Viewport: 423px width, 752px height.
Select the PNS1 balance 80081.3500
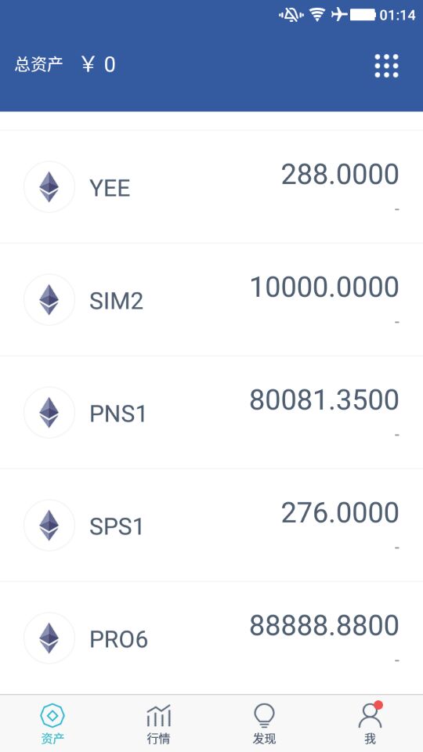pyautogui.click(x=324, y=400)
